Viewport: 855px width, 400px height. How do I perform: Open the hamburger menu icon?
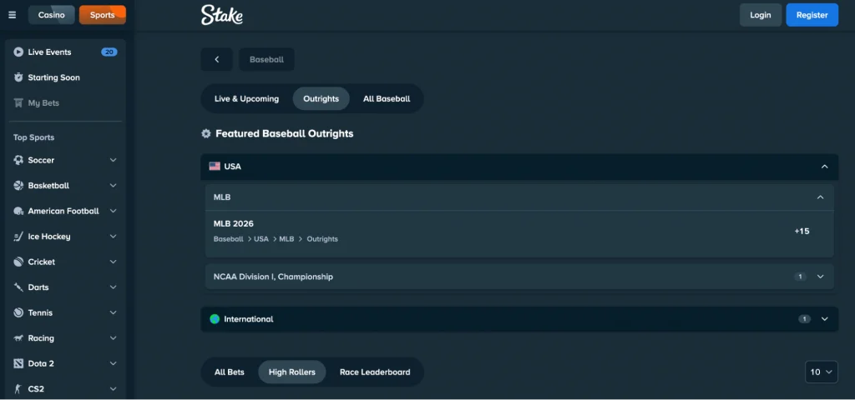click(x=12, y=15)
